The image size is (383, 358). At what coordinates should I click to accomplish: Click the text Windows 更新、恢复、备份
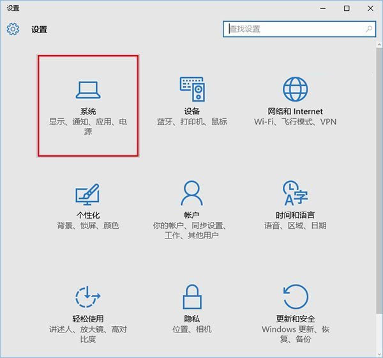click(296, 334)
